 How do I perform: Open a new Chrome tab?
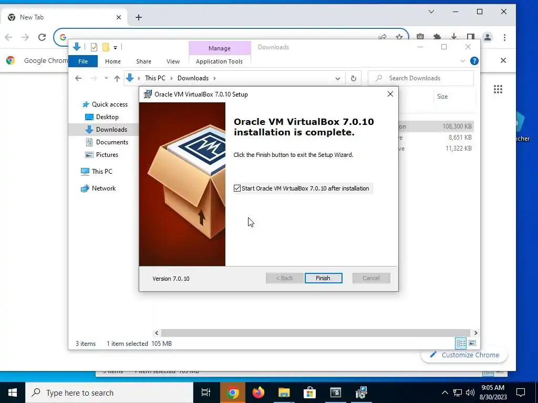(x=139, y=17)
